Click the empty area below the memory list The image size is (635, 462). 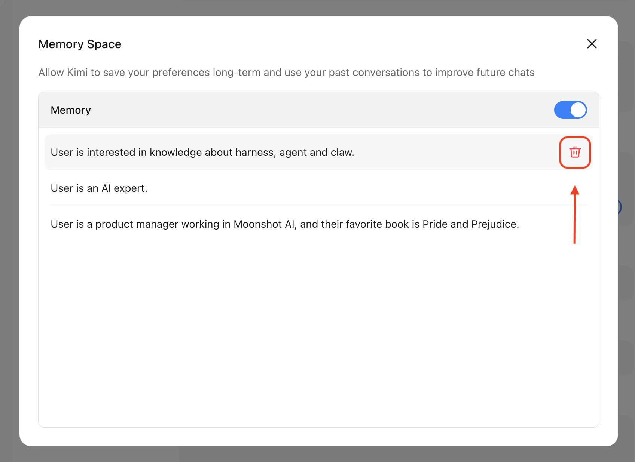pos(318,329)
